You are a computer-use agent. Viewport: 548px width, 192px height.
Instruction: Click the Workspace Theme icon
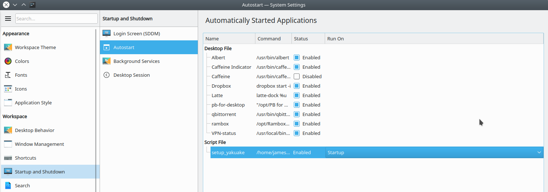8,47
